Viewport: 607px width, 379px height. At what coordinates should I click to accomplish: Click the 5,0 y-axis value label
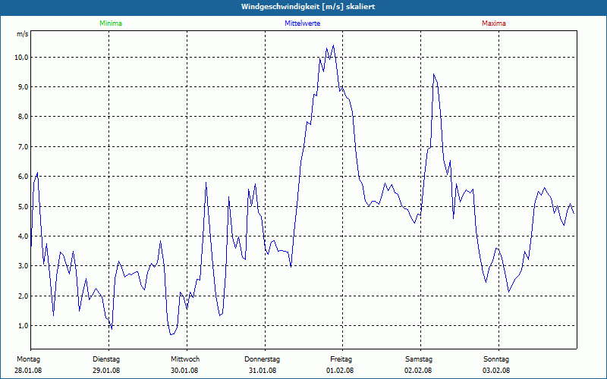pyautogui.click(x=24, y=206)
